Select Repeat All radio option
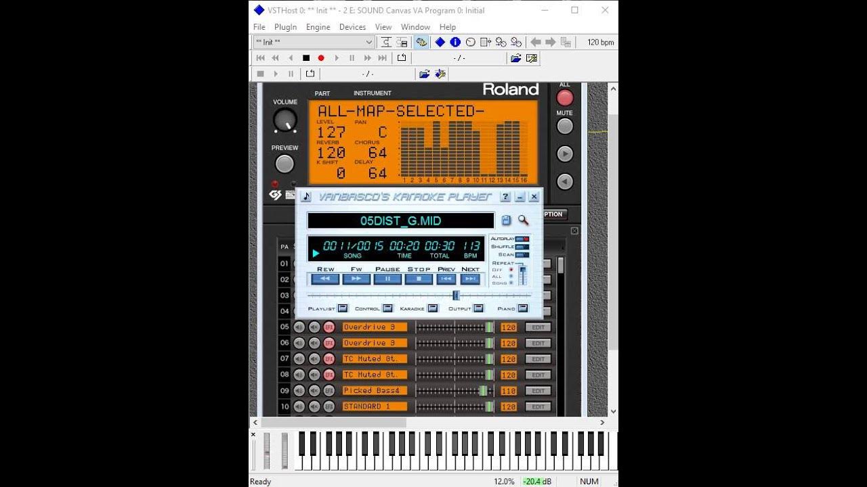 click(x=511, y=276)
